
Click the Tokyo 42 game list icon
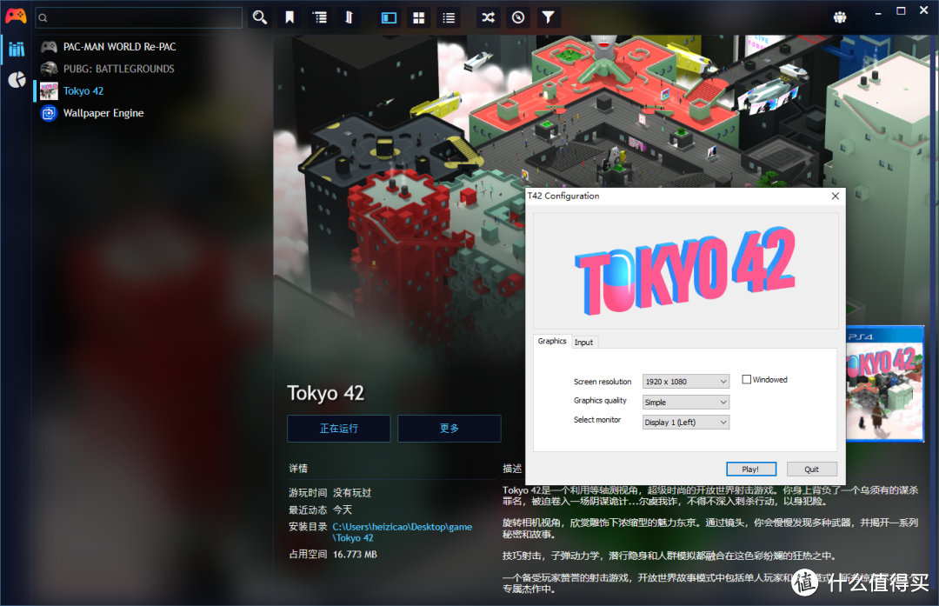click(49, 91)
